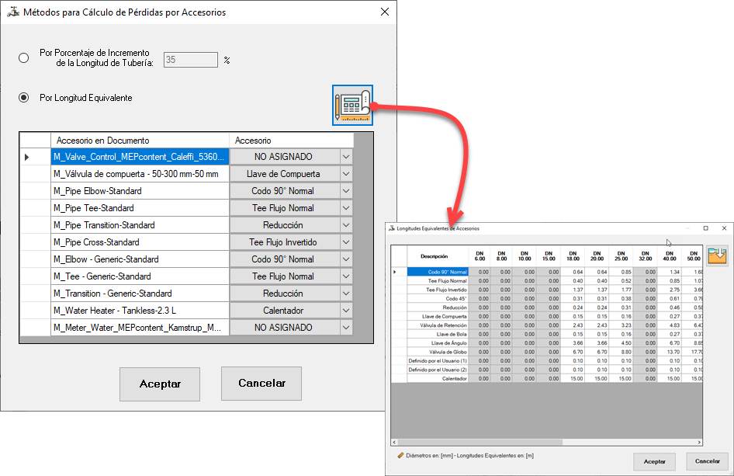Open dropdown for M_Transition - Generic-Standard row

pyautogui.click(x=346, y=294)
